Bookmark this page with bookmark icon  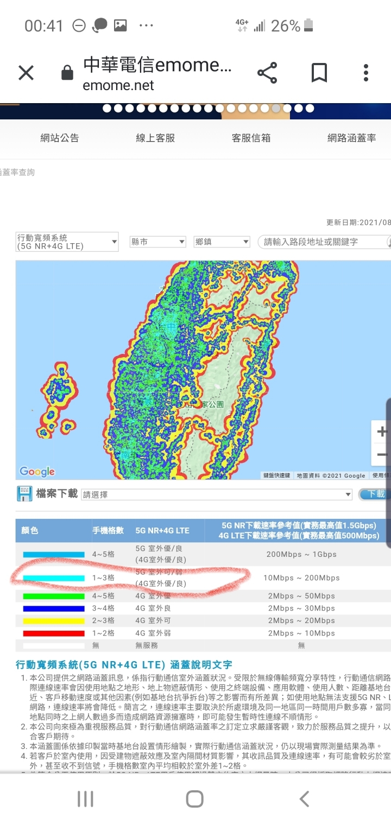pyautogui.click(x=319, y=73)
